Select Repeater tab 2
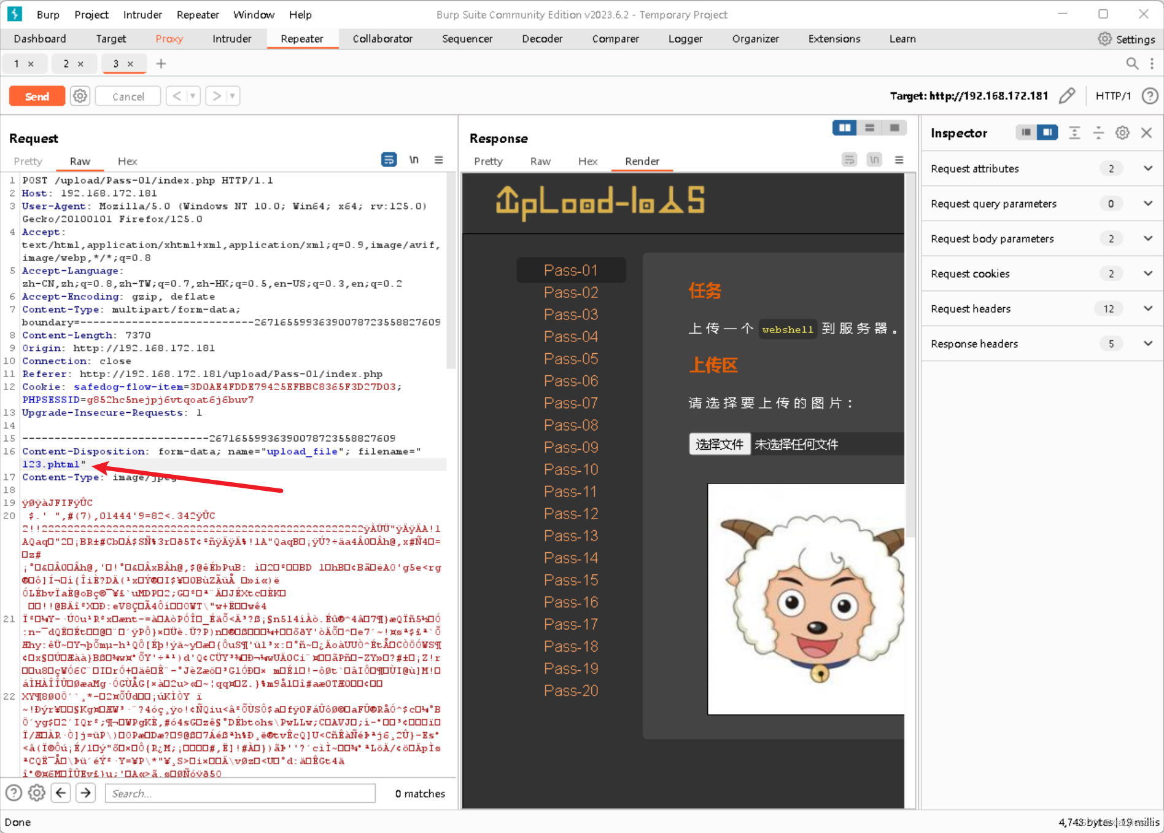This screenshot has width=1164, height=833. point(66,63)
